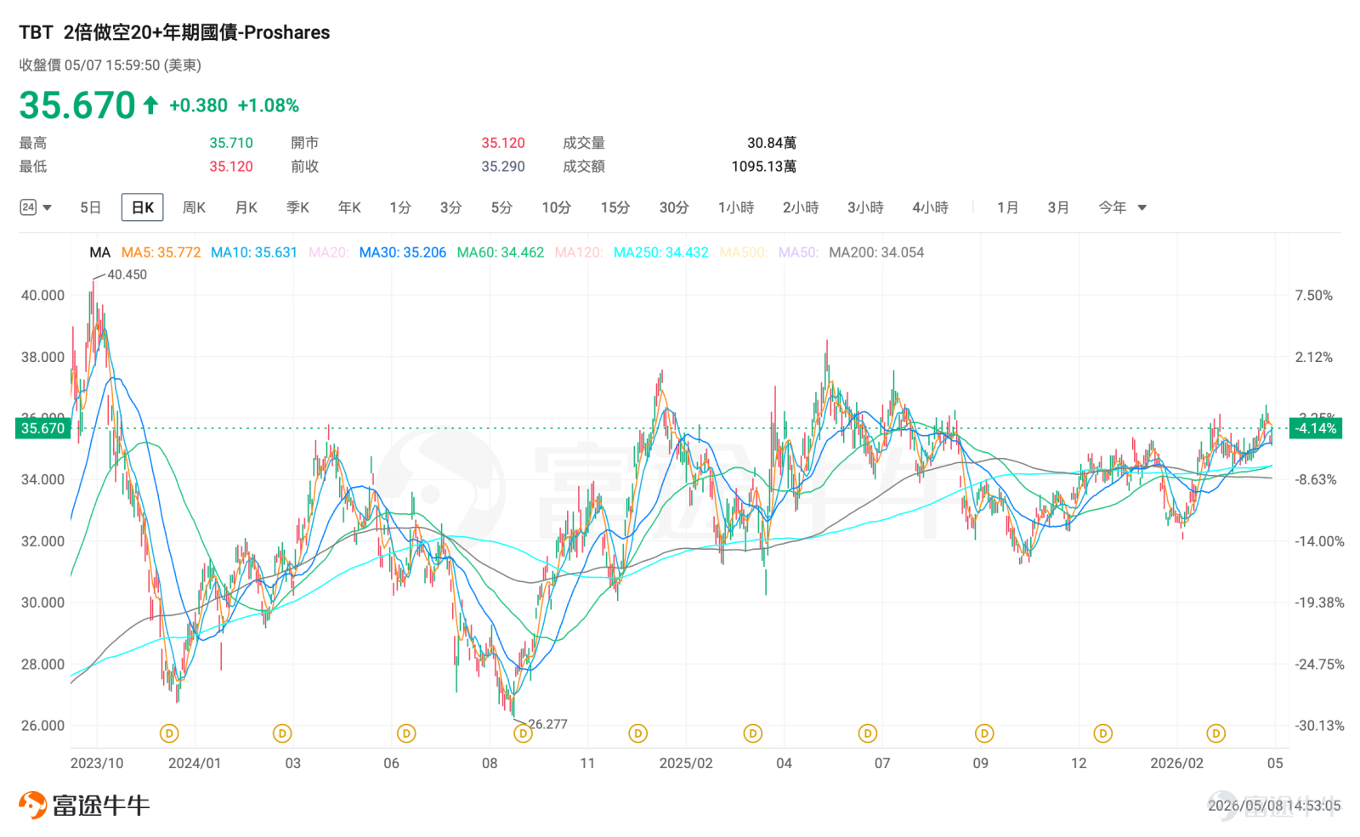This screenshot has height=837, width=1360.
Task: Click the dividend D marker near 2025/02
Action: 637,733
